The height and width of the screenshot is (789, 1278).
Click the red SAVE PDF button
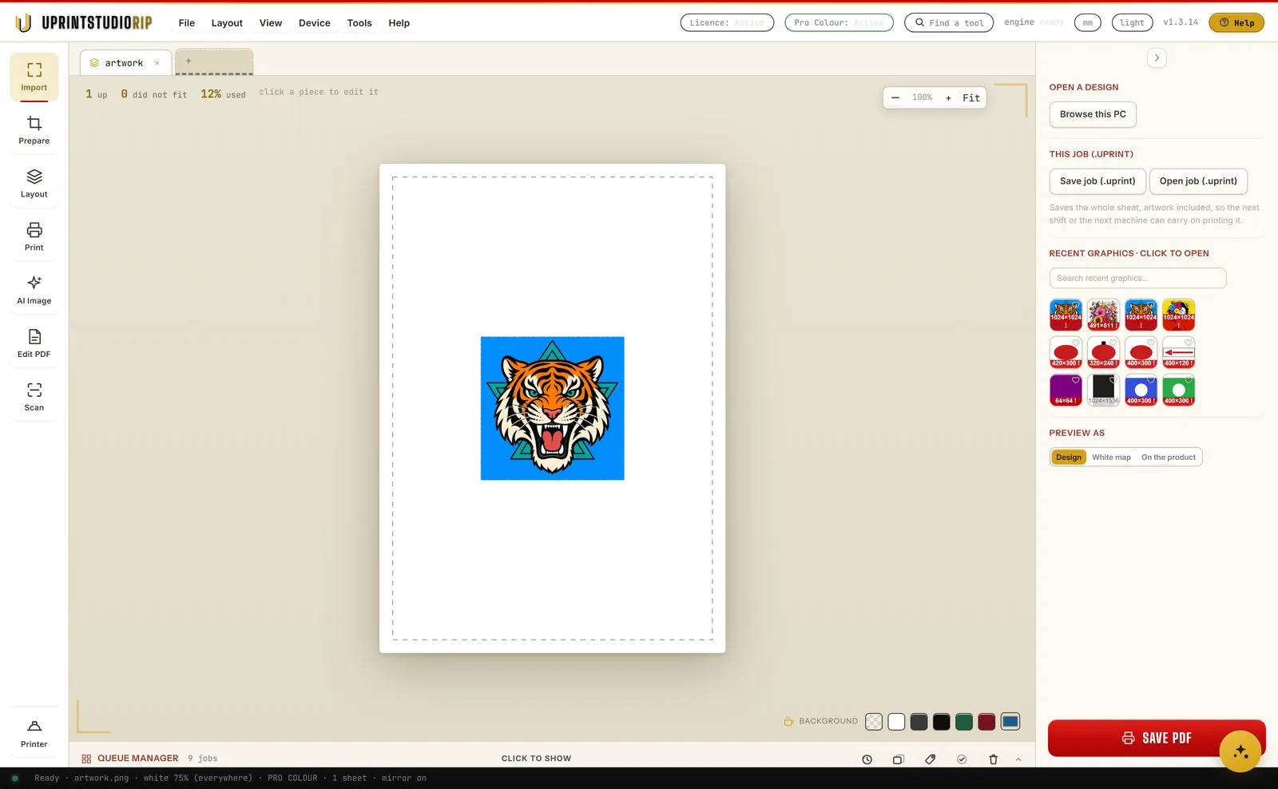(1157, 738)
